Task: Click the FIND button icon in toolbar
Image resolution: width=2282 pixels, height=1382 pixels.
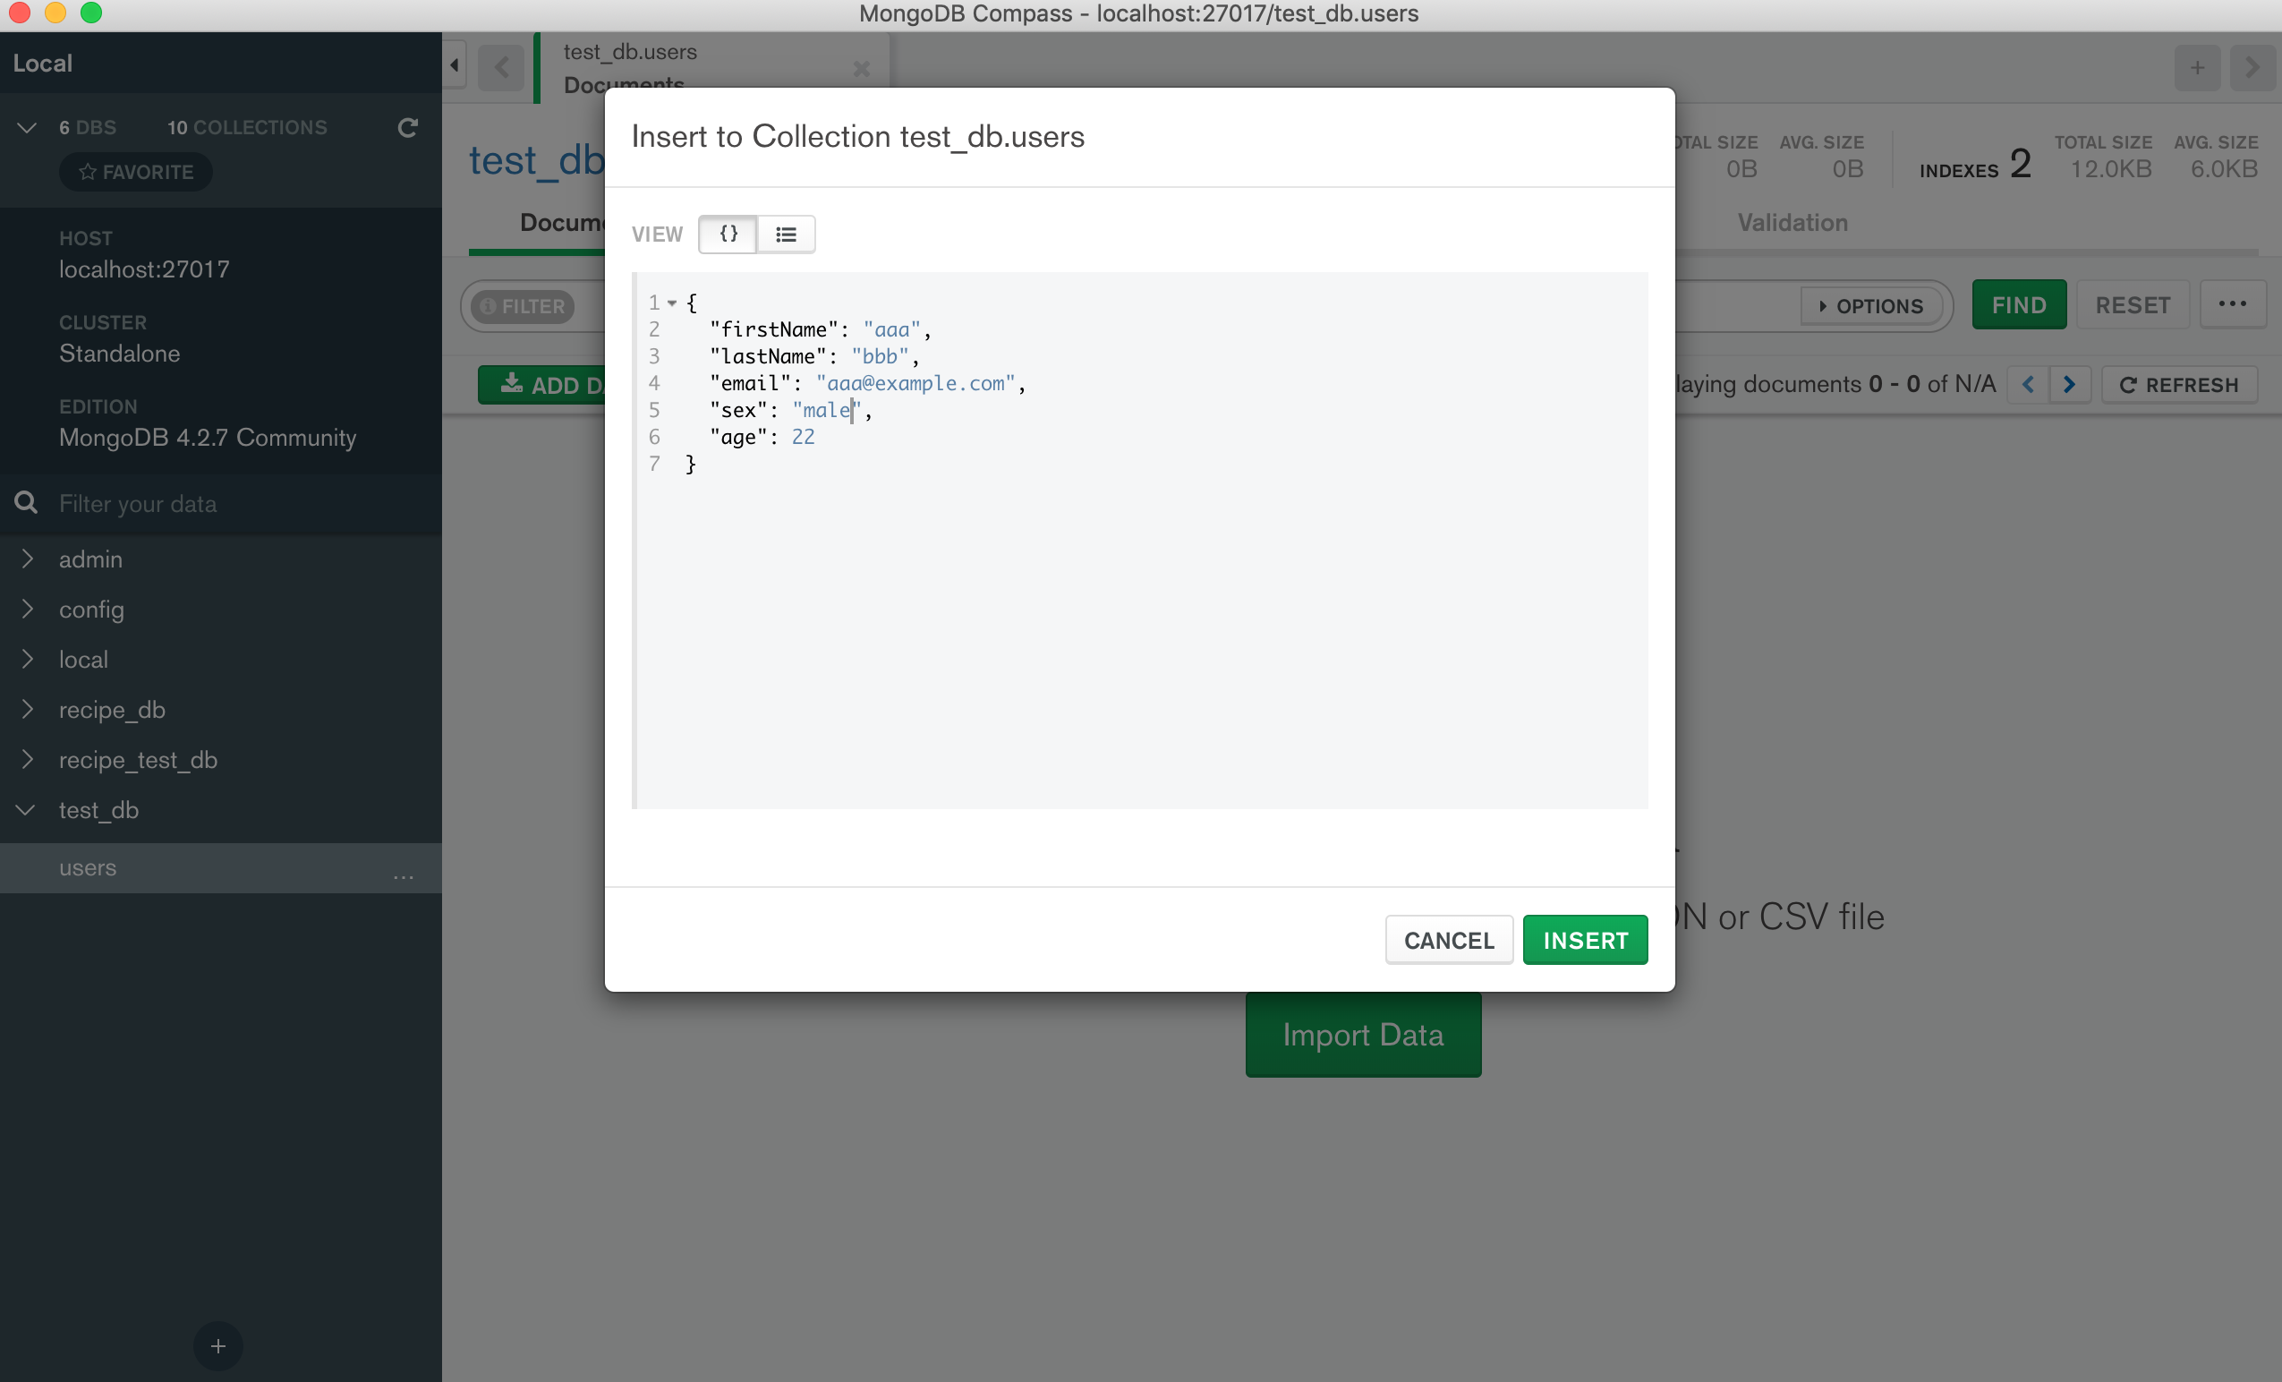Action: (2020, 306)
